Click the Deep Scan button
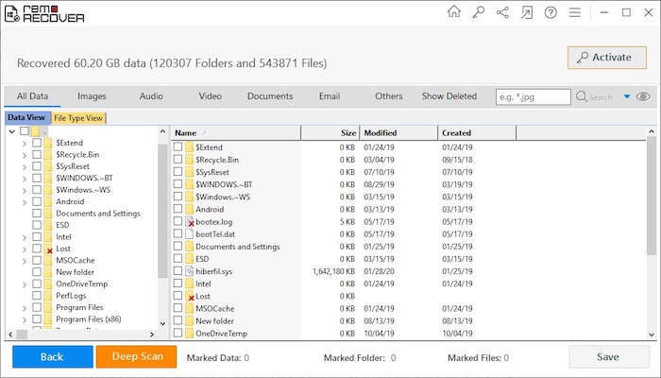 click(x=136, y=356)
